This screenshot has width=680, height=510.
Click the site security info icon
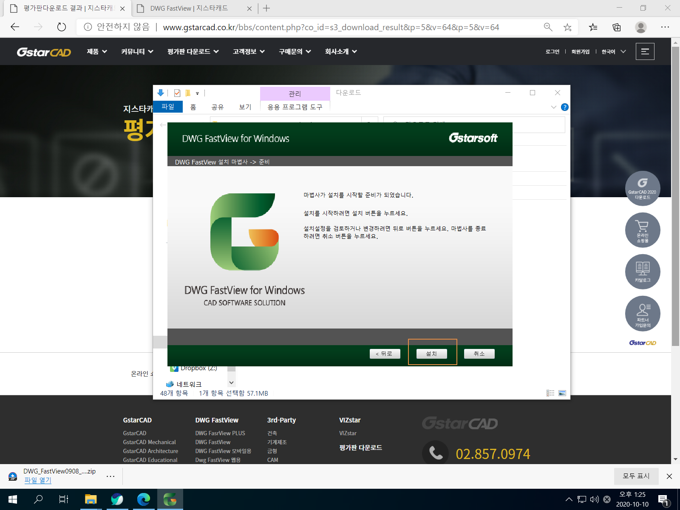(x=88, y=27)
